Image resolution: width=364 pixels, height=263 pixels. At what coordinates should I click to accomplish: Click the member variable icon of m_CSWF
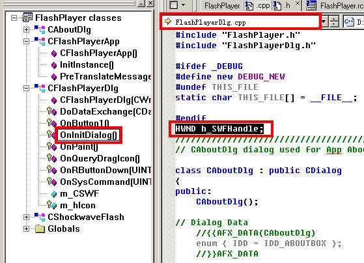coord(54,194)
